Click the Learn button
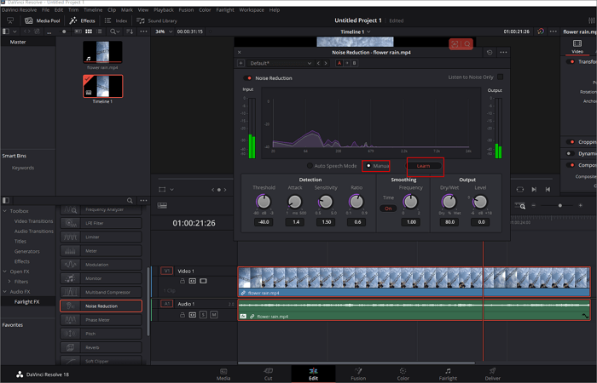Viewport: 597px width, 383px height. point(423,166)
